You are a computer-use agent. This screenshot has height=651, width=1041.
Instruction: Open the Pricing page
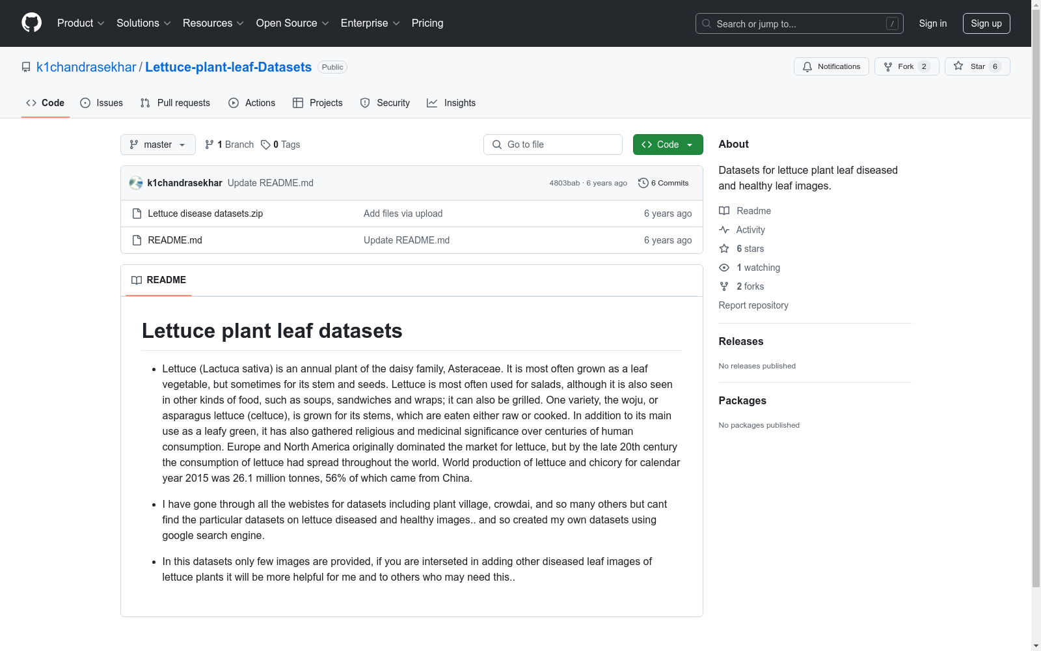[427, 23]
